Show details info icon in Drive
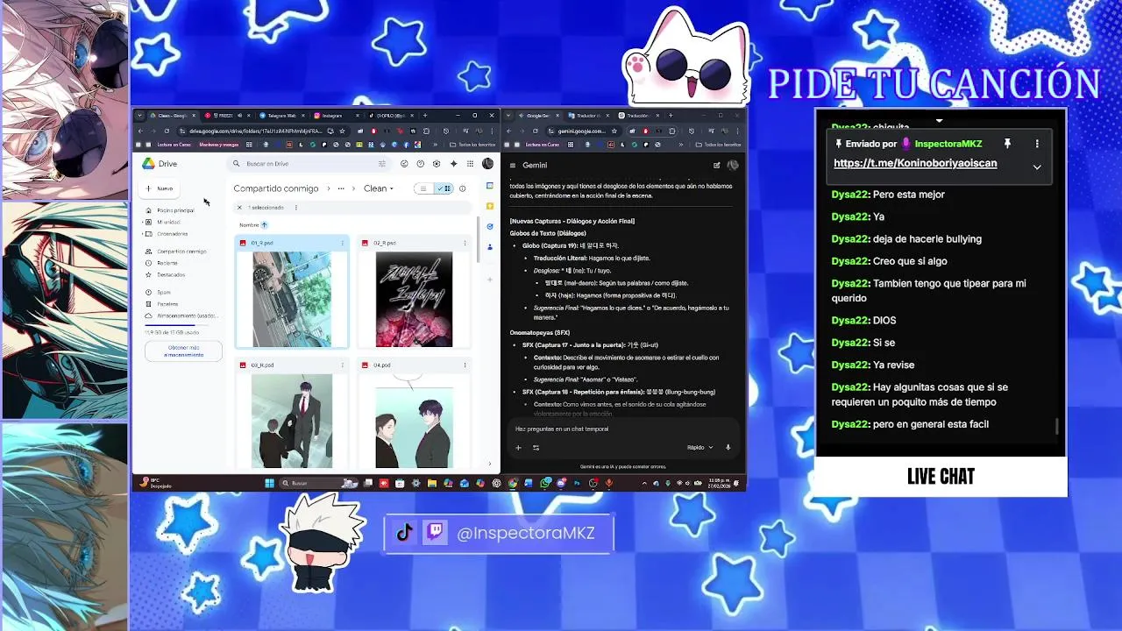 click(463, 188)
